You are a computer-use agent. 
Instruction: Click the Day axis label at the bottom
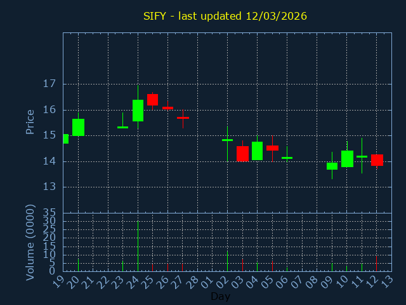(x=220, y=296)
